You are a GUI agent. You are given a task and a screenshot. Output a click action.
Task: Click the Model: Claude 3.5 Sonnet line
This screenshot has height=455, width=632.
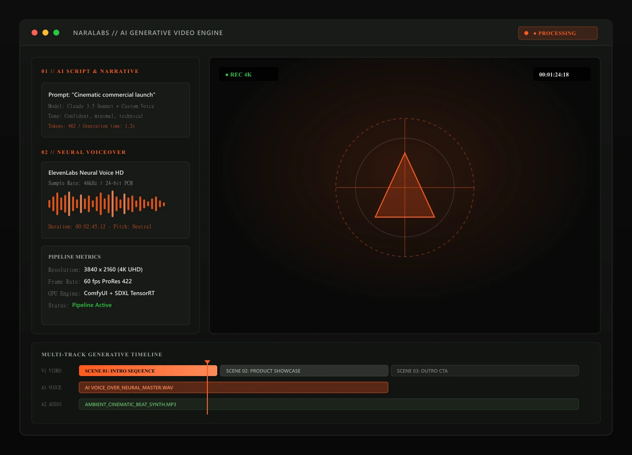pos(101,106)
